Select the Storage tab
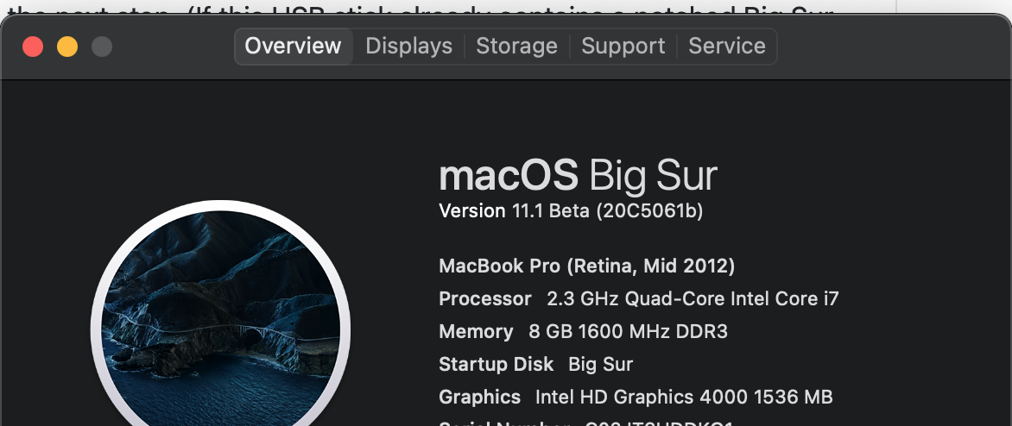This screenshot has width=1012, height=426. (x=516, y=47)
